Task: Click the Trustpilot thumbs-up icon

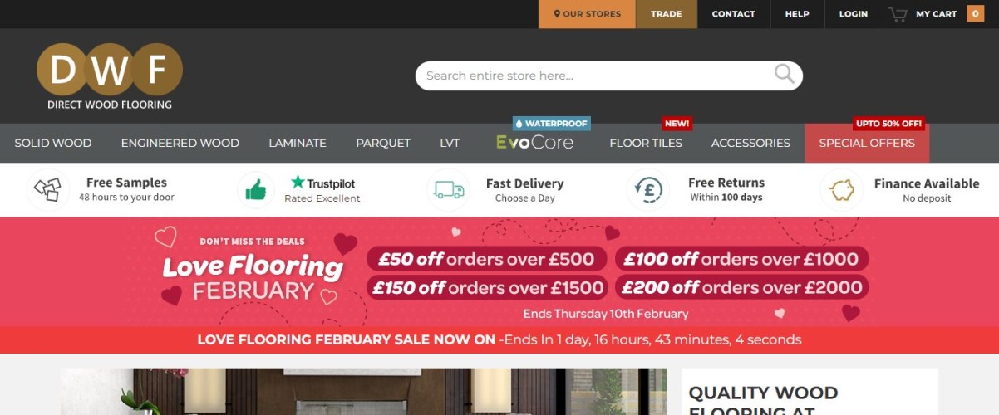Action: pos(256,190)
